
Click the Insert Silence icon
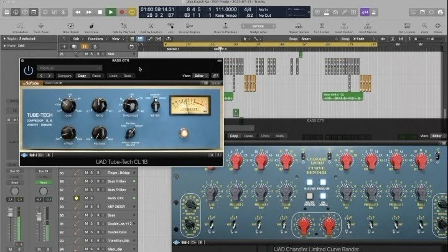[x=368, y=26]
